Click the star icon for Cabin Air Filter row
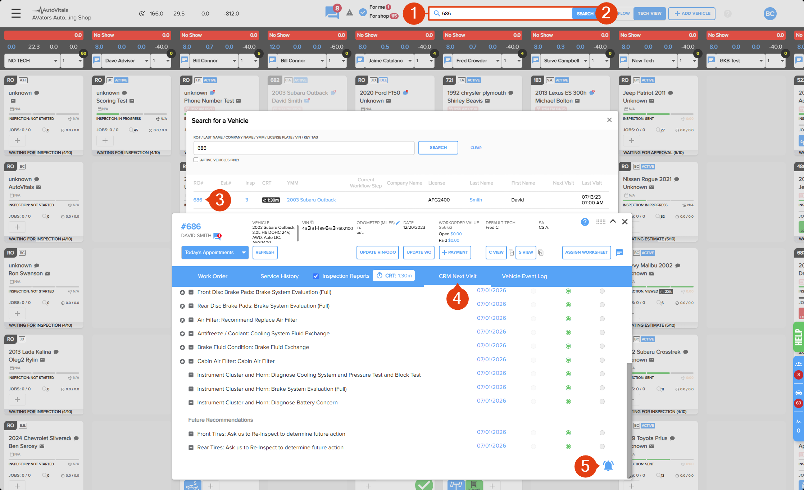 [x=182, y=362]
